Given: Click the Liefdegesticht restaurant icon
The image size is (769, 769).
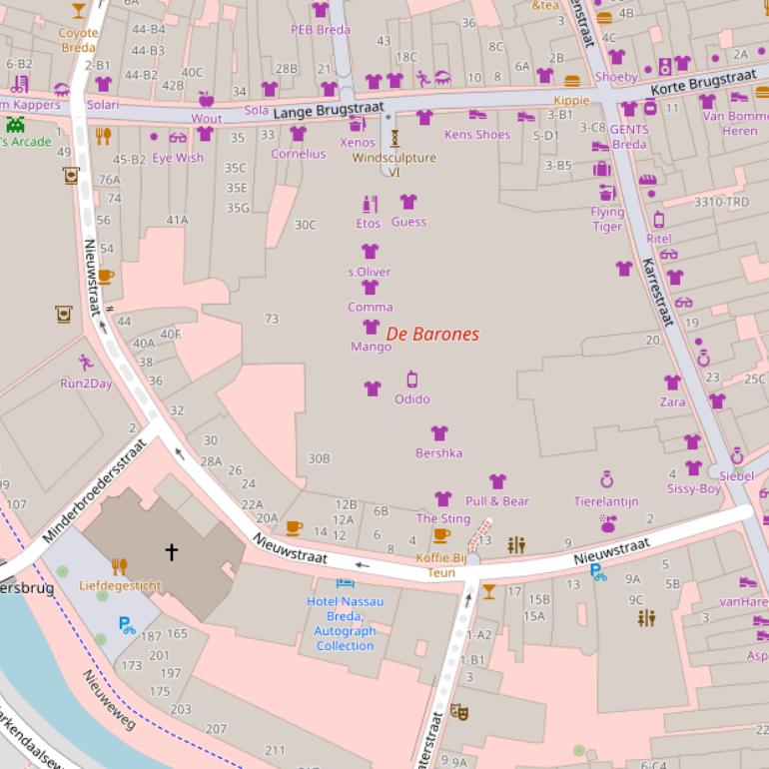Looking at the screenshot, I should point(120,566).
